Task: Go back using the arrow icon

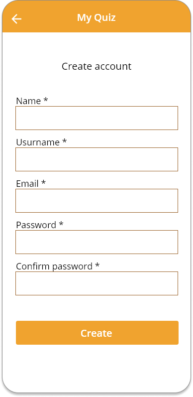Action: click(16, 19)
